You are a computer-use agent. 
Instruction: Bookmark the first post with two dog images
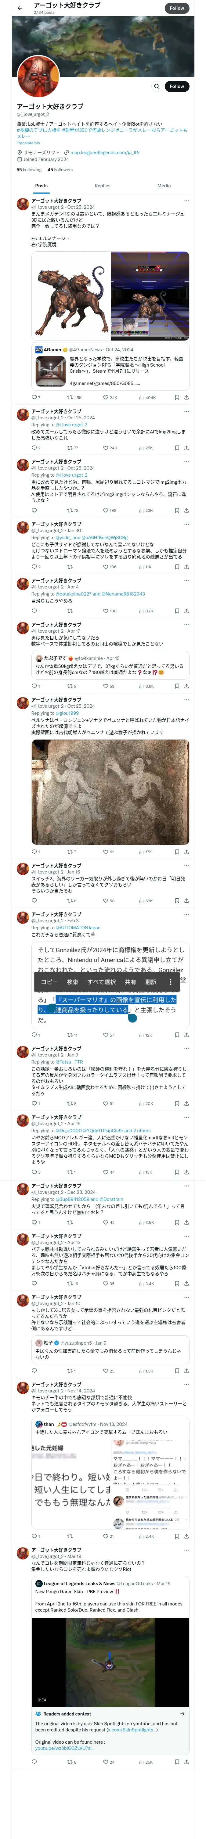[x=177, y=398]
